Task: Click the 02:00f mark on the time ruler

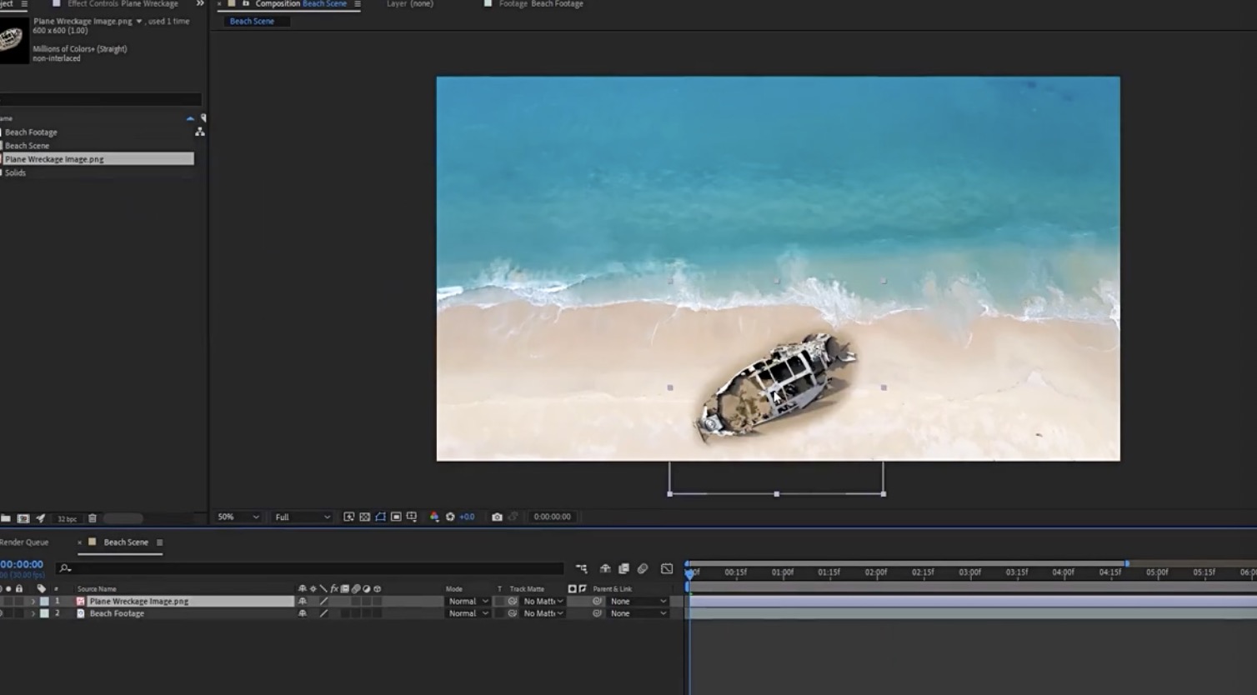Action: [x=875, y=572]
